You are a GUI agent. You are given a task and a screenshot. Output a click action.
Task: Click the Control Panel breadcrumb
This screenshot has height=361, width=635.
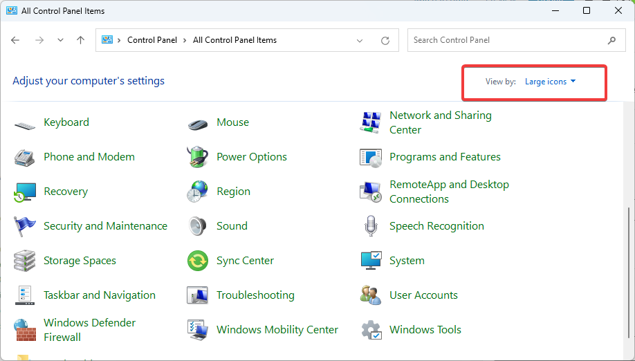click(x=152, y=40)
